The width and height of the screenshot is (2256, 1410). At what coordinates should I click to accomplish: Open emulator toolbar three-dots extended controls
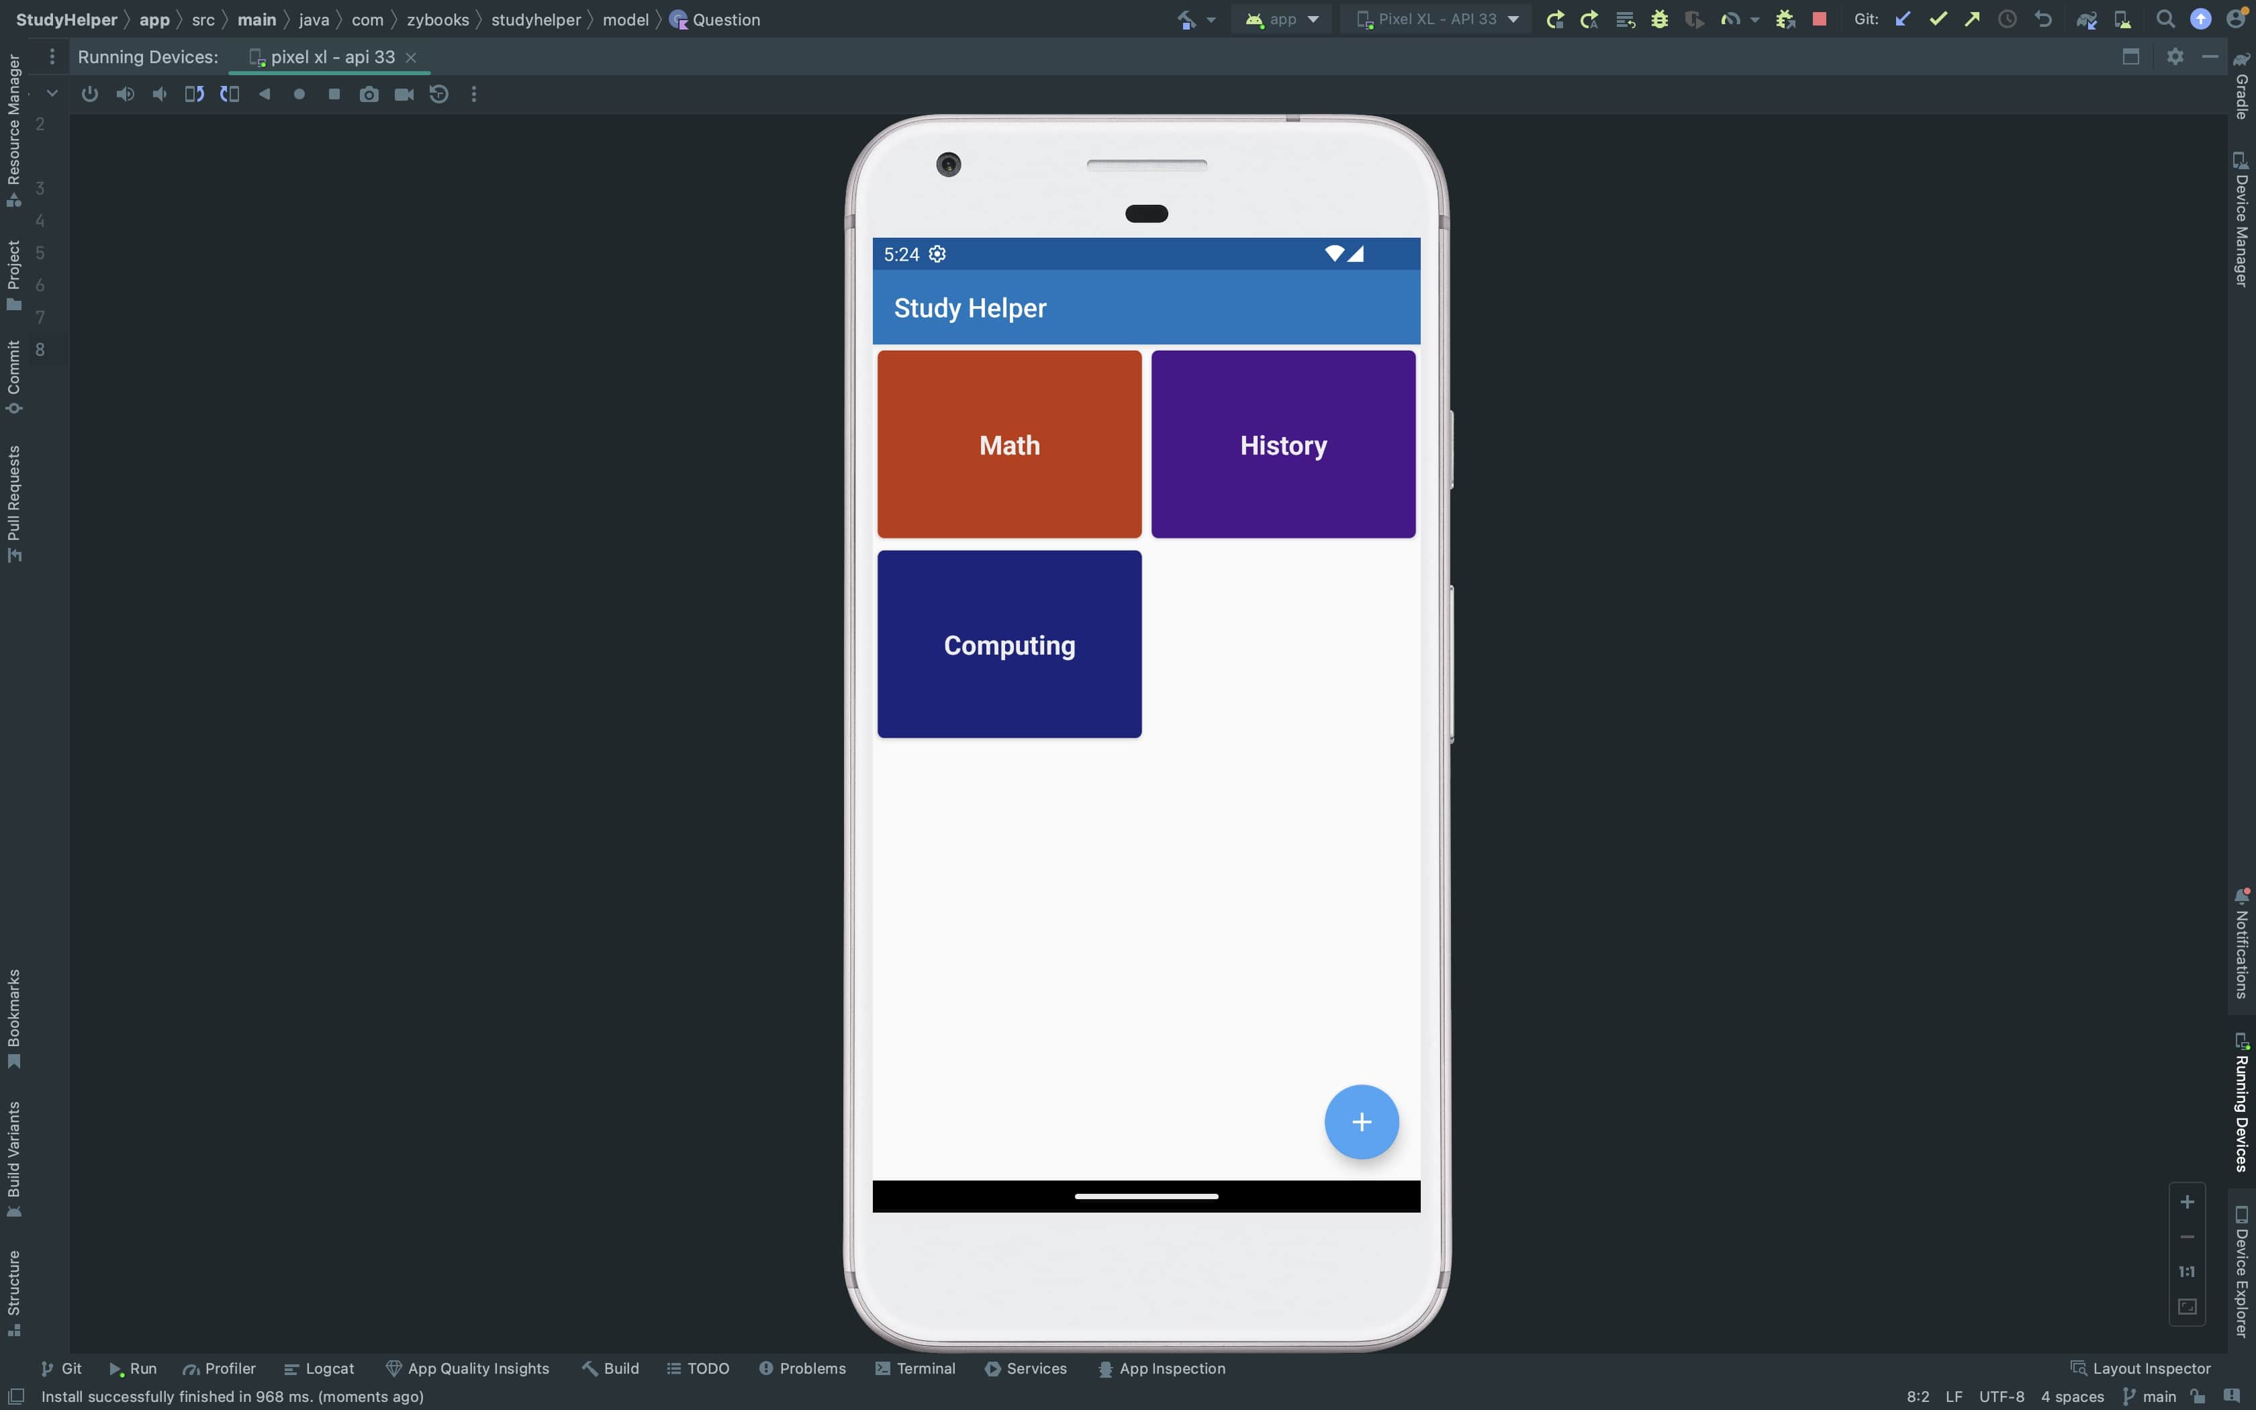pos(473,94)
